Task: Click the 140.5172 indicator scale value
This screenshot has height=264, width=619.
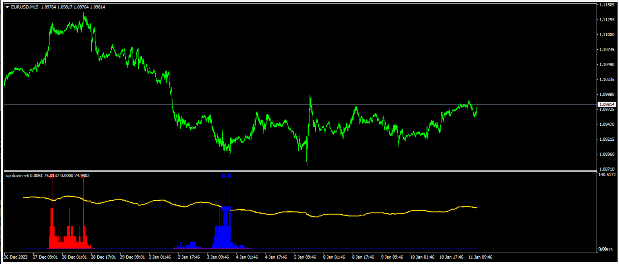Action: pyautogui.click(x=607, y=175)
